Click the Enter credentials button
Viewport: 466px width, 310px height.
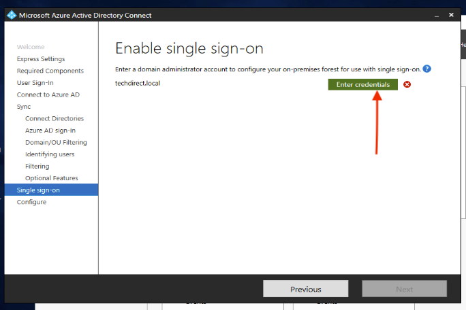point(363,84)
